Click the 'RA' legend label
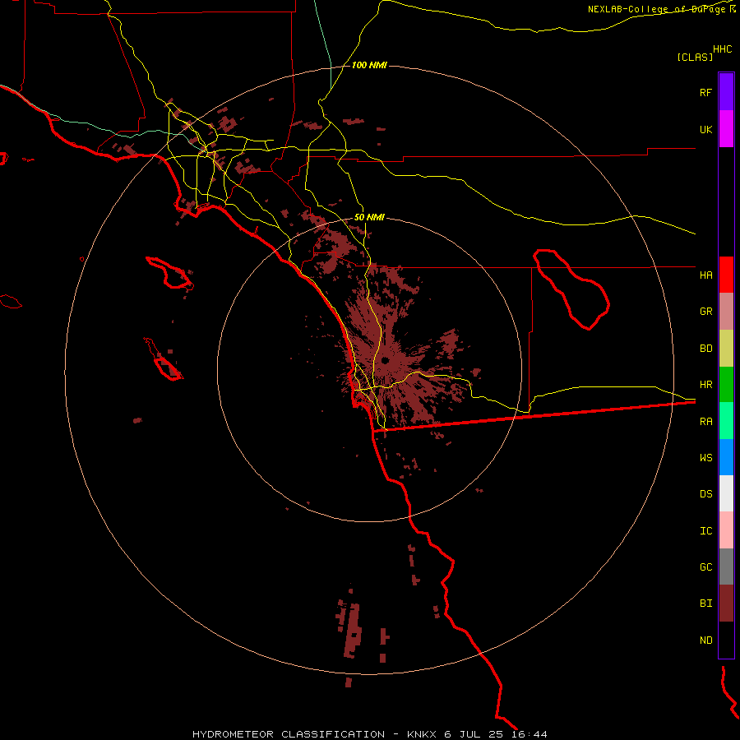 (705, 422)
